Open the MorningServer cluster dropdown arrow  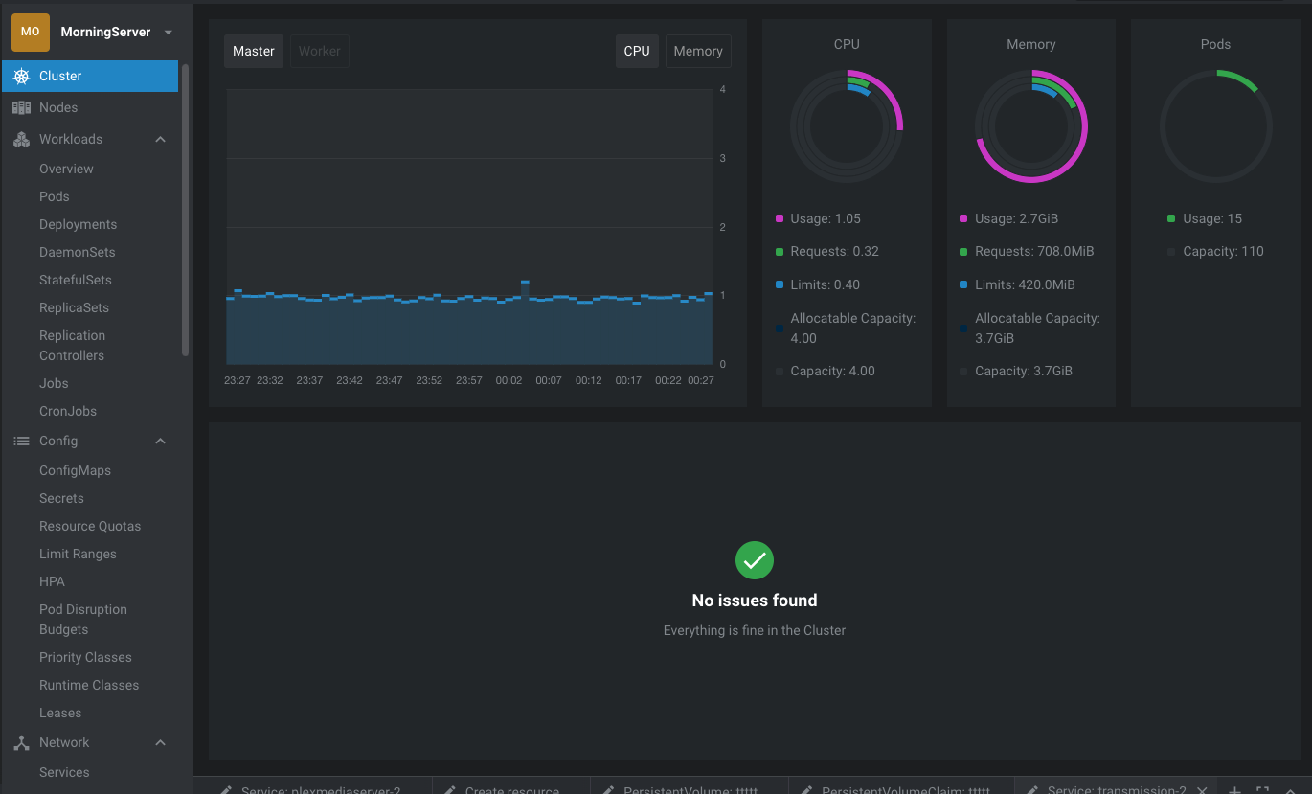[x=169, y=32]
